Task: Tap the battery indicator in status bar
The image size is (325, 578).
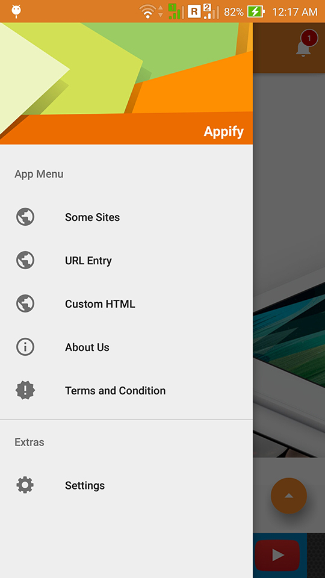Action: (256, 12)
